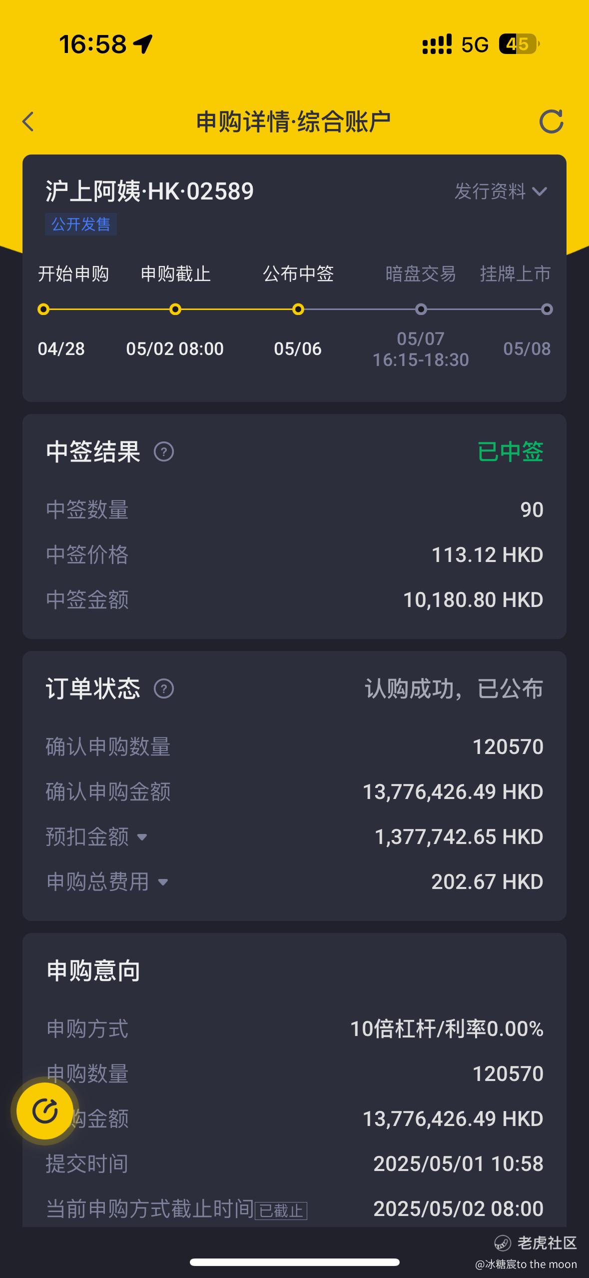589x1278 pixels.
Task: Select the 暗盘交易 timeline marker
Action: pyautogui.click(x=421, y=309)
